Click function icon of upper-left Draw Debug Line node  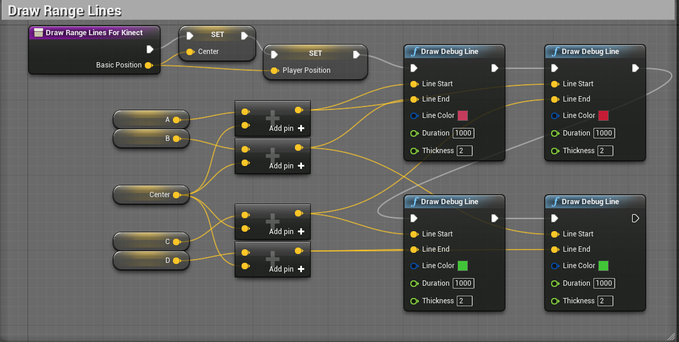pos(415,52)
